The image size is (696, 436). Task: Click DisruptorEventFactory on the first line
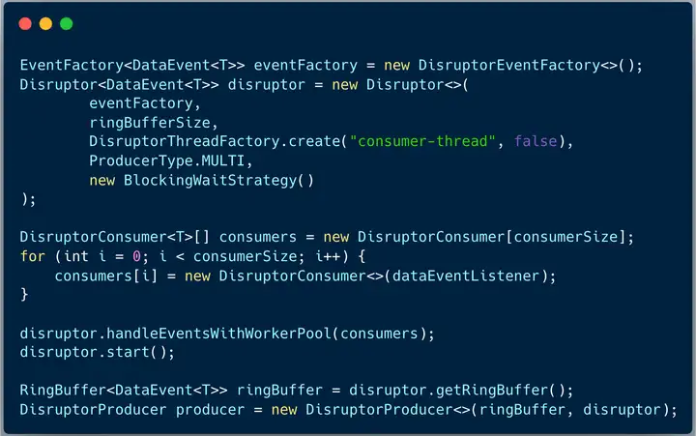[x=509, y=66]
